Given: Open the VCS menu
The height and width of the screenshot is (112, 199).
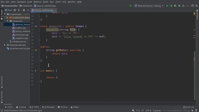Looking at the screenshot, I should (64, 2).
